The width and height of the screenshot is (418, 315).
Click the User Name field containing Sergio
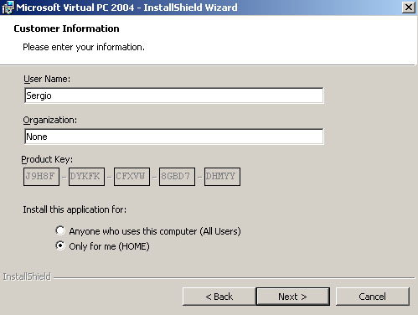[174, 96]
